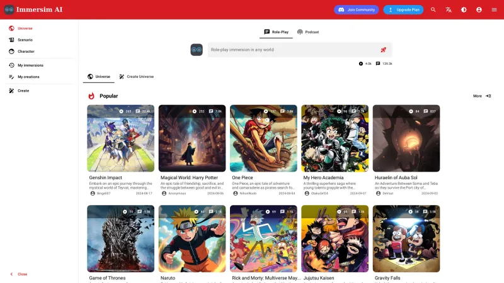Image resolution: width=504 pixels, height=283 pixels.
Task: Open the hamburger menu icon
Action: pos(495,9)
